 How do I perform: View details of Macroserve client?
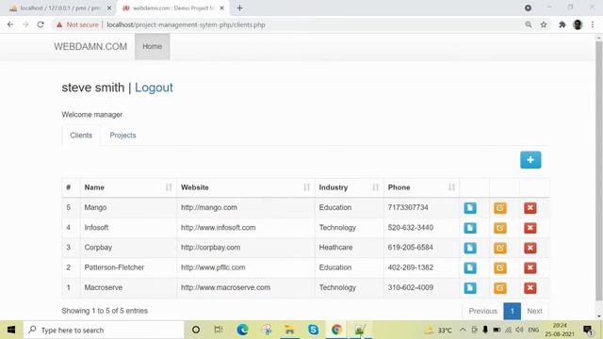tap(470, 288)
